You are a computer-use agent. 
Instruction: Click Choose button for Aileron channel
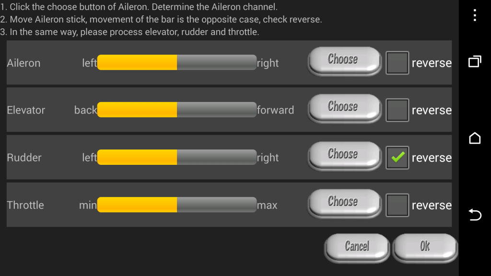344,61
